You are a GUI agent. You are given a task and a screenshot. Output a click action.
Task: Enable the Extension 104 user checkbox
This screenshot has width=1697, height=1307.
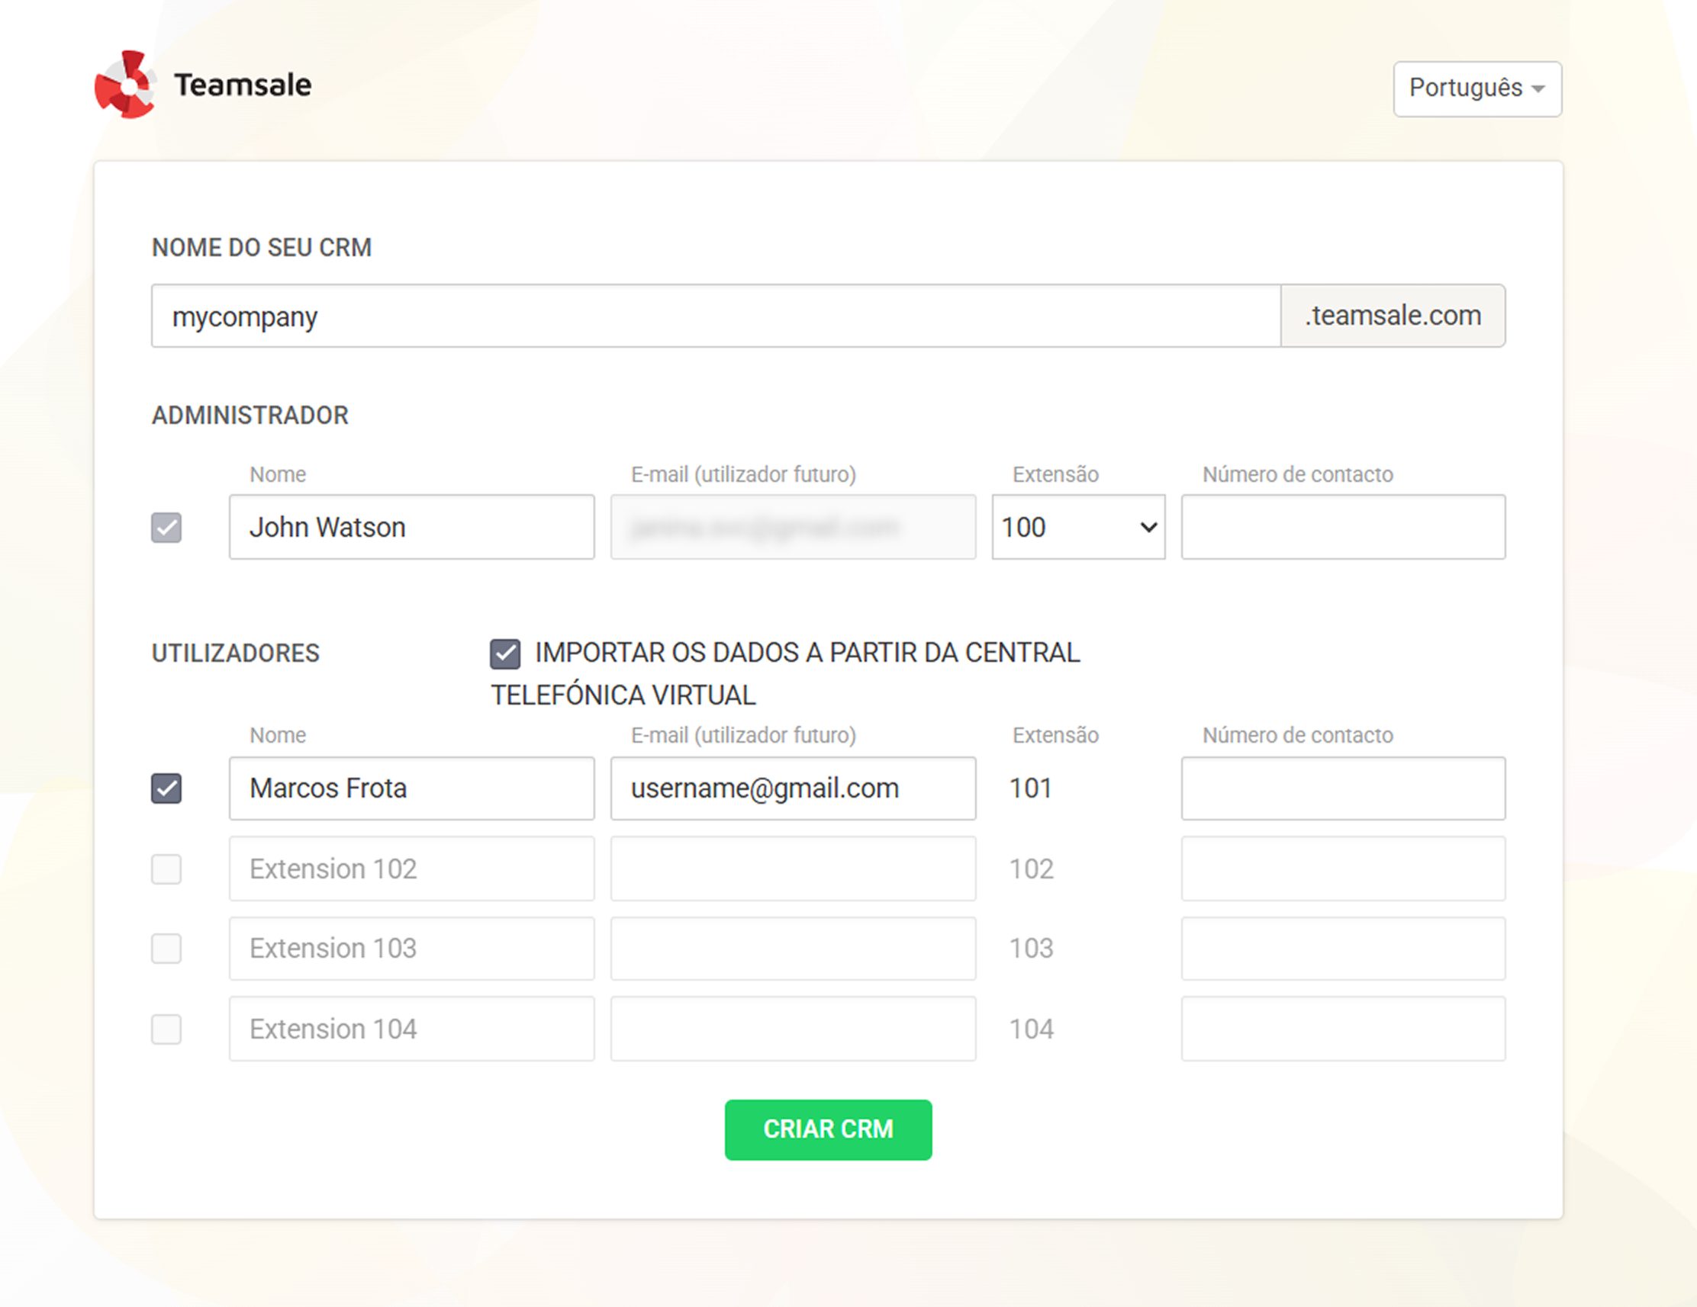click(166, 1029)
